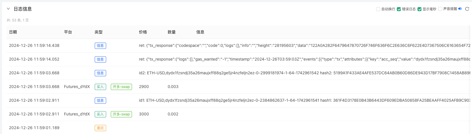
Task: Uncheck the 错误日志 checkbox
Action: pos(399,9)
